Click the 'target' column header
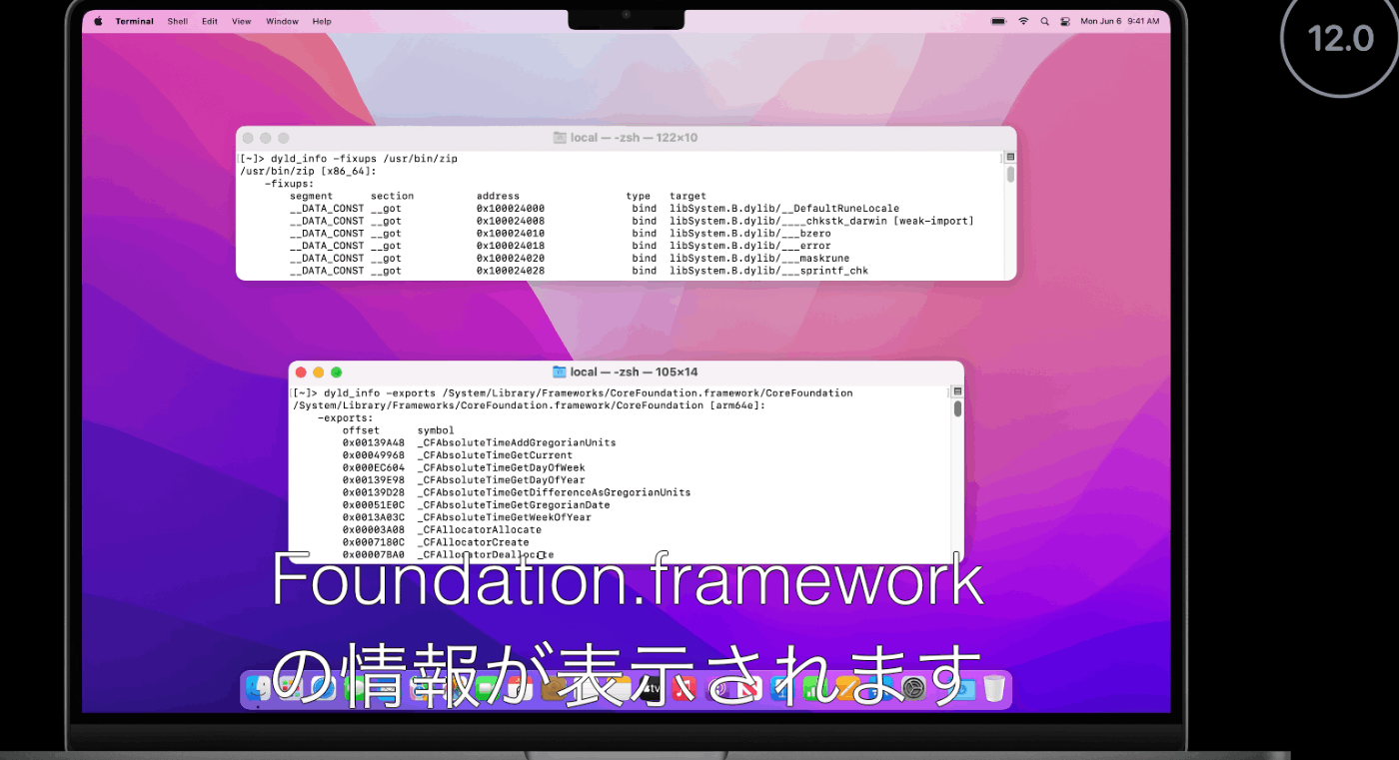The image size is (1399, 760). [x=688, y=197]
